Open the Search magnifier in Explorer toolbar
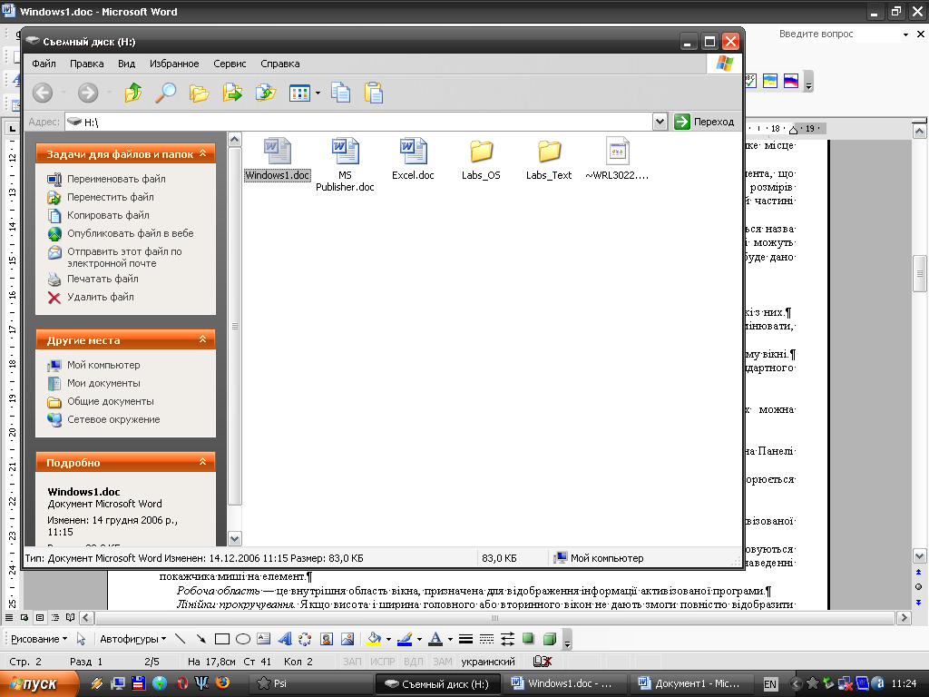The width and height of the screenshot is (929, 697). tap(166, 93)
